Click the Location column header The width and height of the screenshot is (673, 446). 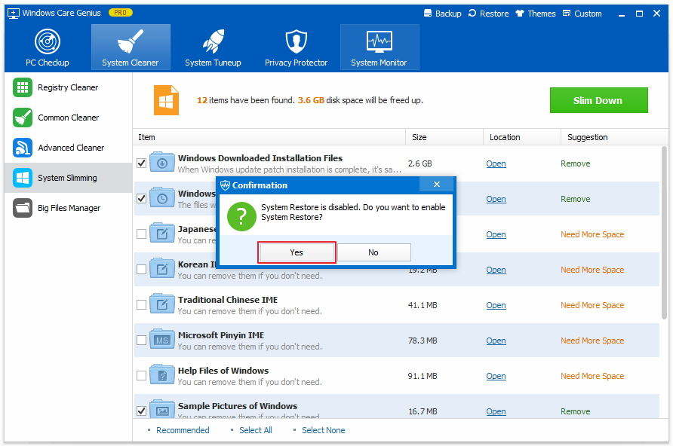click(522, 137)
